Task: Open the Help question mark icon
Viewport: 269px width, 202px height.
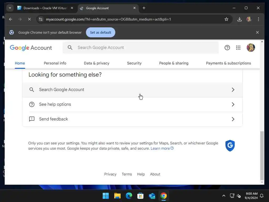Action: tap(227, 48)
